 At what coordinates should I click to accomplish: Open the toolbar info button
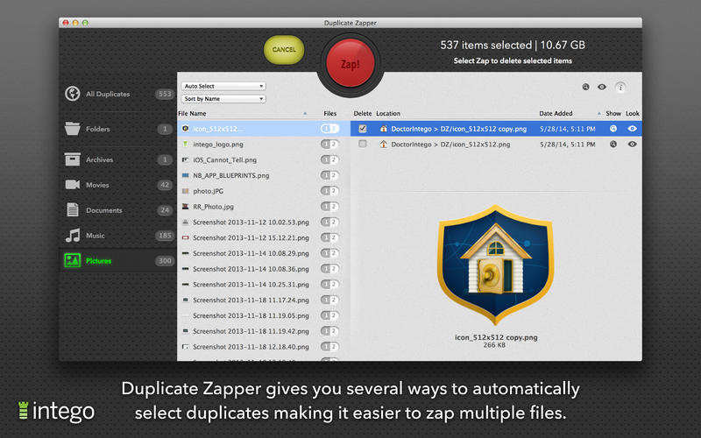[x=620, y=87]
